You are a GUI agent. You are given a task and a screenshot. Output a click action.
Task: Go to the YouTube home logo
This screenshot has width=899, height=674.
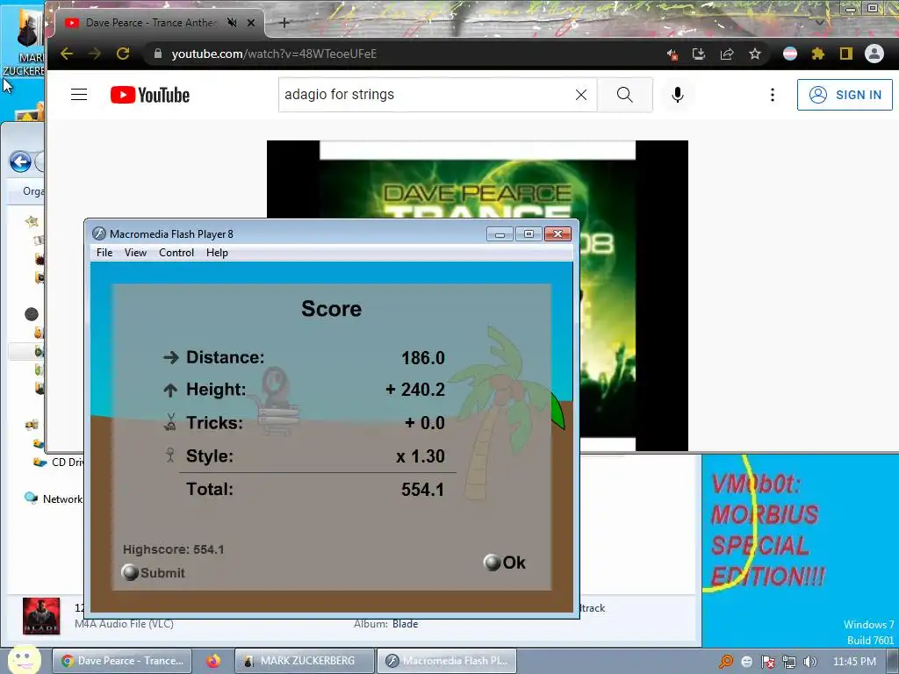tap(149, 95)
